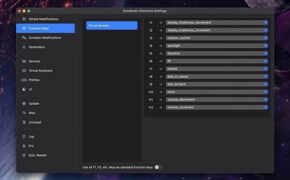Switch to the Misc settings section
The height and width of the screenshot is (180, 290).
[32, 113]
